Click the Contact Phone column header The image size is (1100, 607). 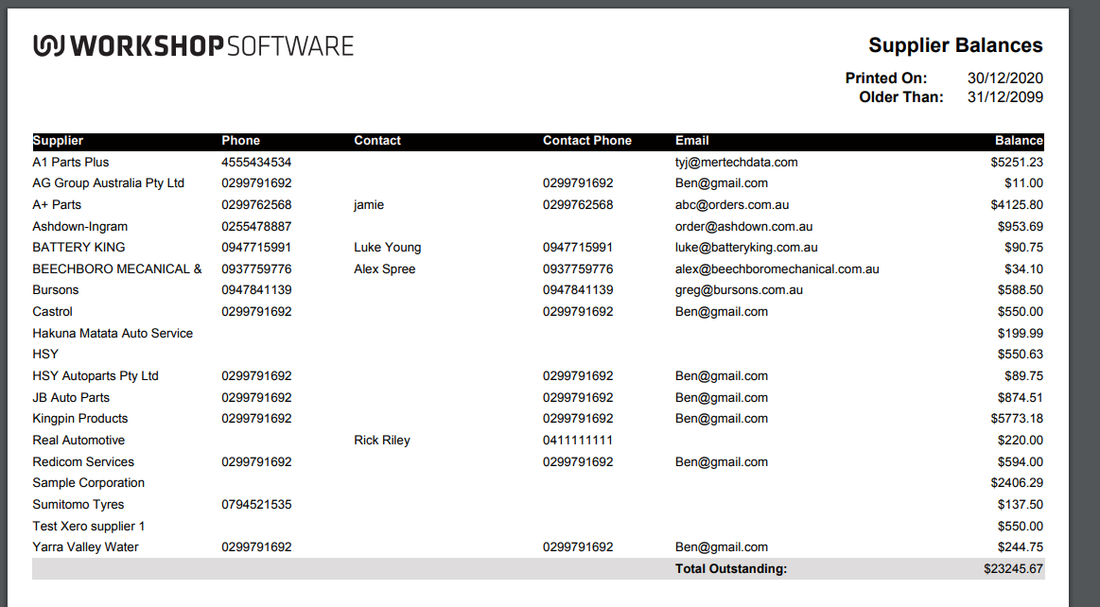(x=587, y=140)
